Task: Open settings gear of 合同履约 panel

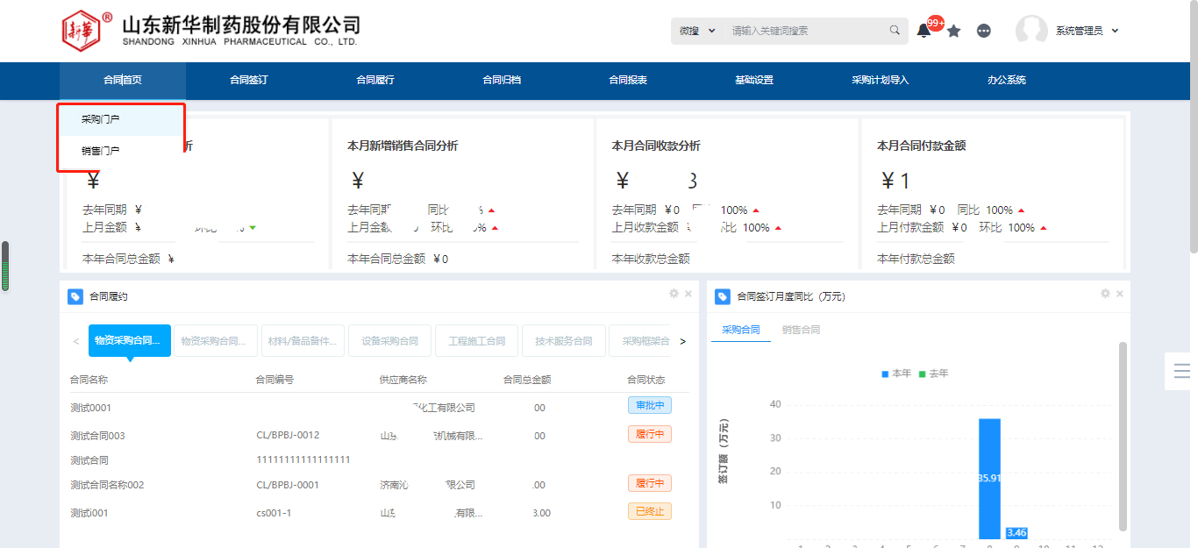Action: click(674, 294)
